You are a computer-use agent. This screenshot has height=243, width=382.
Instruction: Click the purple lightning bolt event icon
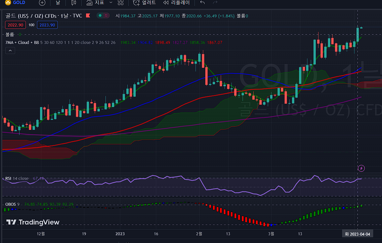pyautogui.click(x=361, y=168)
